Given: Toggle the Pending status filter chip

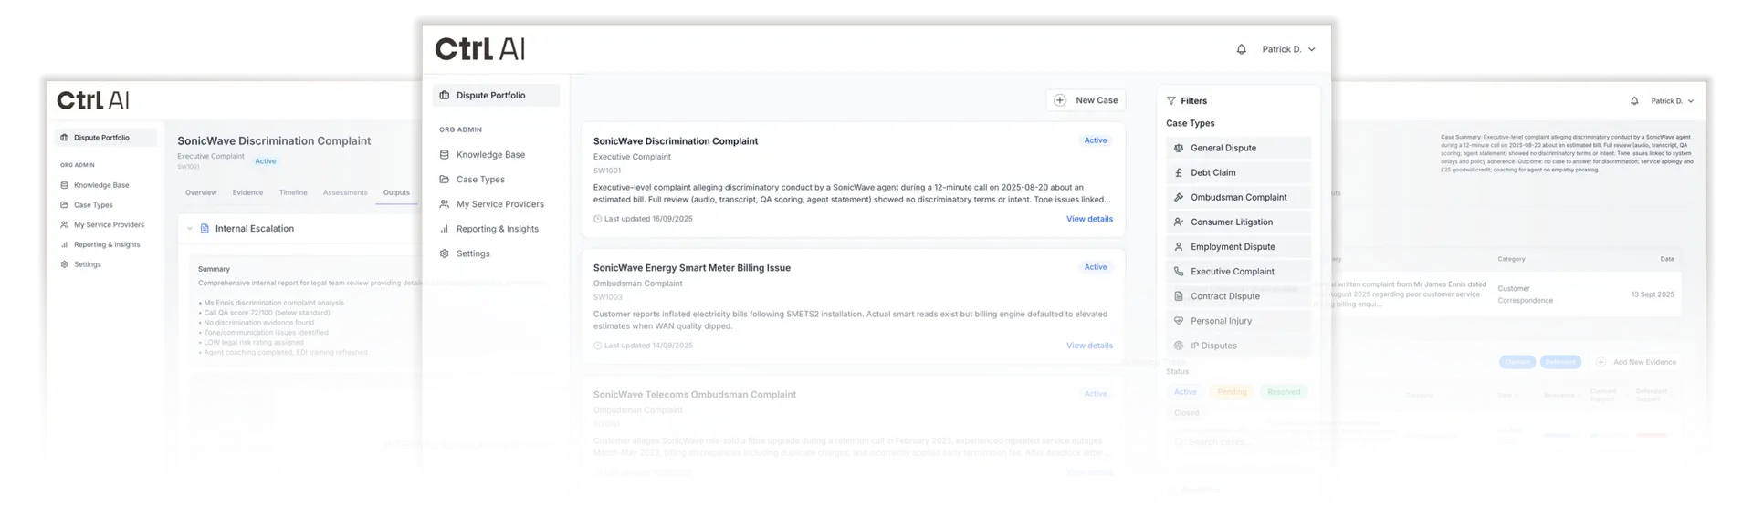Looking at the screenshot, I should coord(1232,392).
